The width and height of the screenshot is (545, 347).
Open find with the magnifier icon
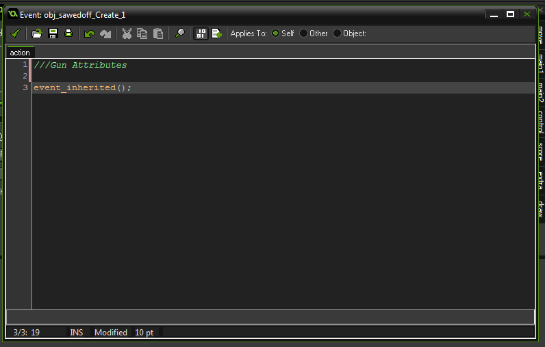(179, 33)
